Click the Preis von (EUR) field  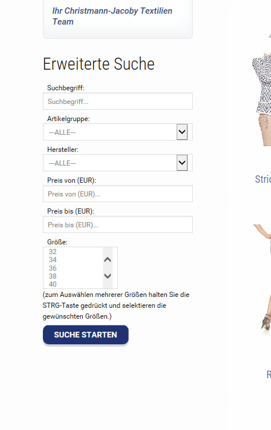[118, 194]
